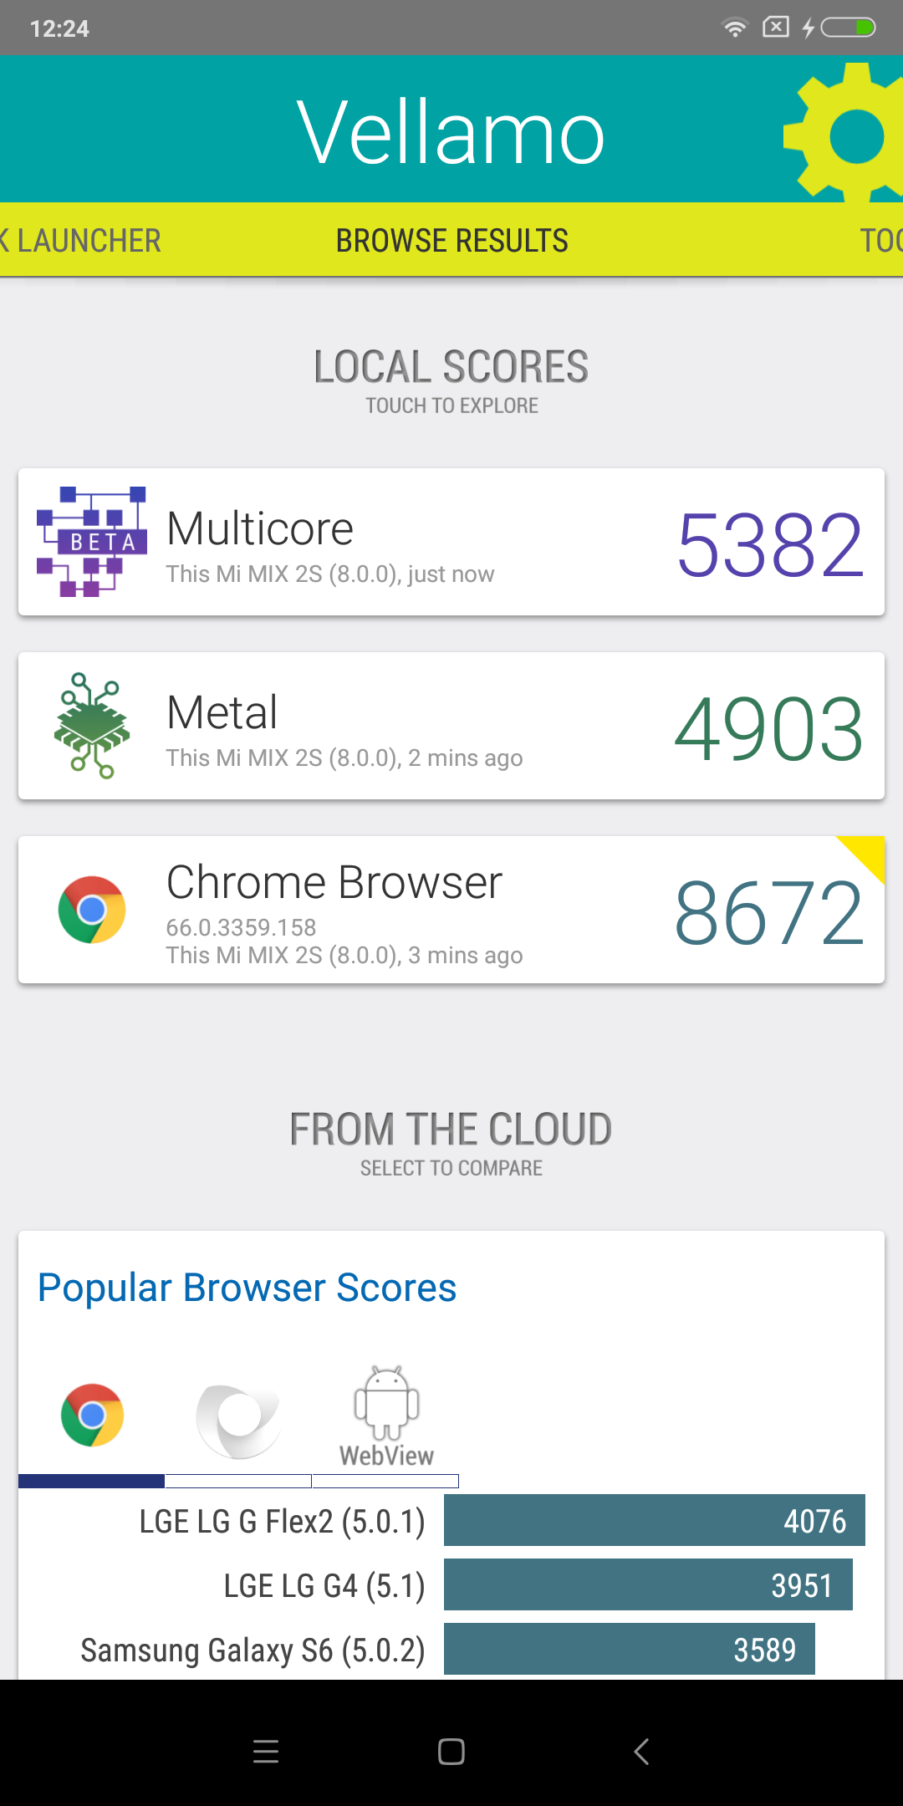
Task: Tap the green Metal chip icon
Action: click(x=92, y=726)
